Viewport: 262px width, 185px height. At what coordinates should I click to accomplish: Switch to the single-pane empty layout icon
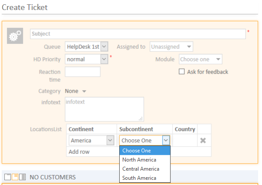click(7, 177)
